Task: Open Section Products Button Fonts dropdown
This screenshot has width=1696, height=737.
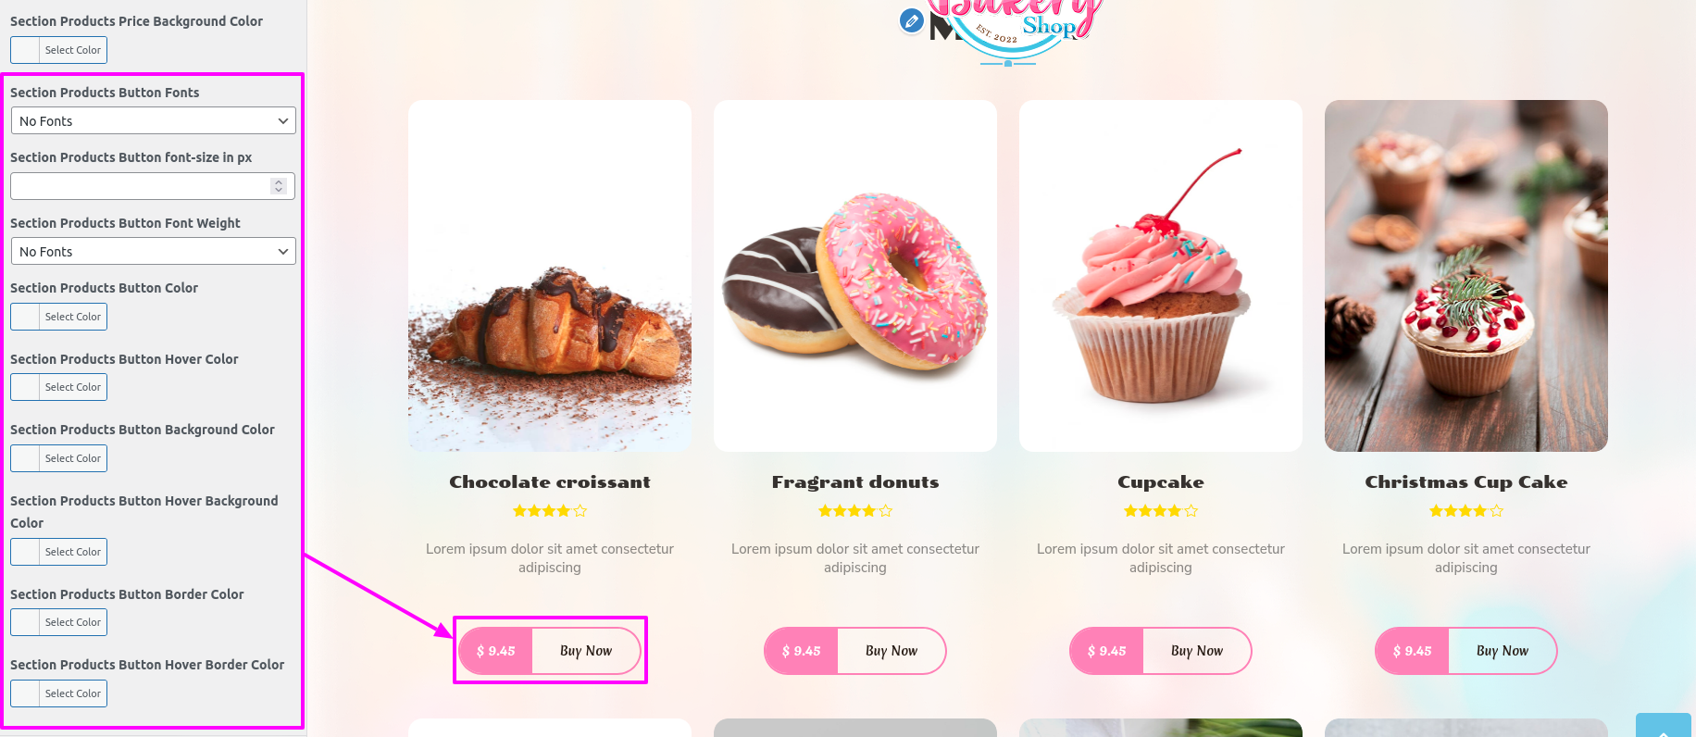Action: (x=153, y=121)
